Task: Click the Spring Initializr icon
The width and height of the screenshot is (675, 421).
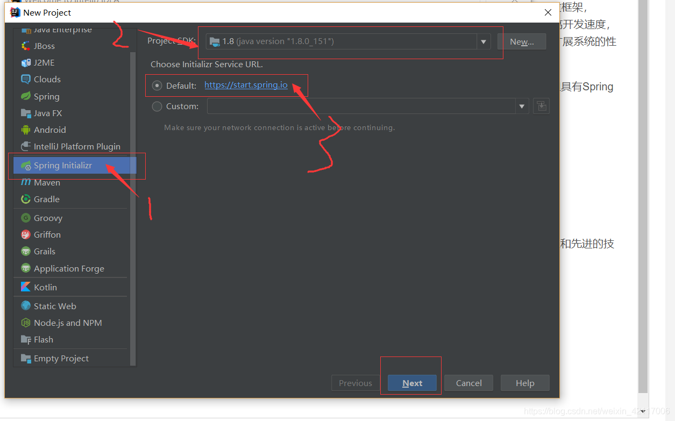Action: [x=26, y=166]
